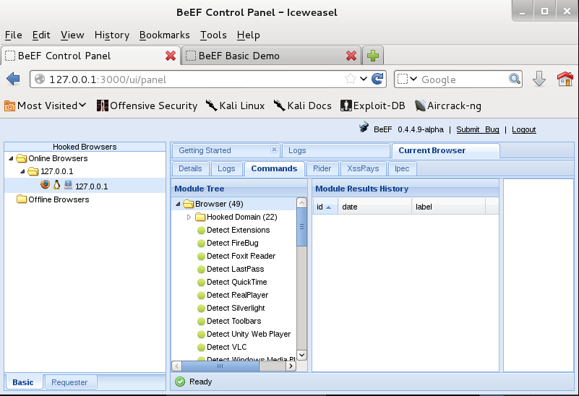This screenshot has height=396, width=579.
Task: Click the Logout link
Action: (523, 129)
